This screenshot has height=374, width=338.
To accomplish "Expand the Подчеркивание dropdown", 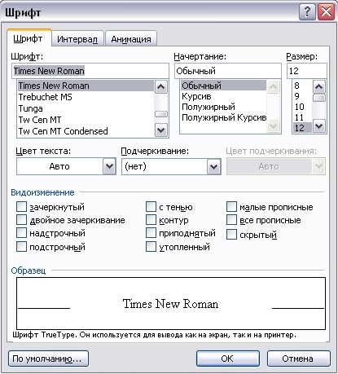I will pyautogui.click(x=214, y=166).
